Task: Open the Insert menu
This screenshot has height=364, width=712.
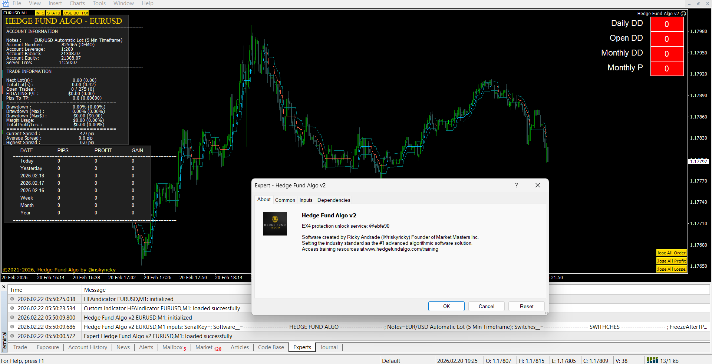Action: (x=55, y=3)
